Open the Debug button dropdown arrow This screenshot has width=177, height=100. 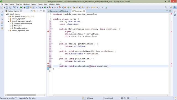[x=42, y=7]
